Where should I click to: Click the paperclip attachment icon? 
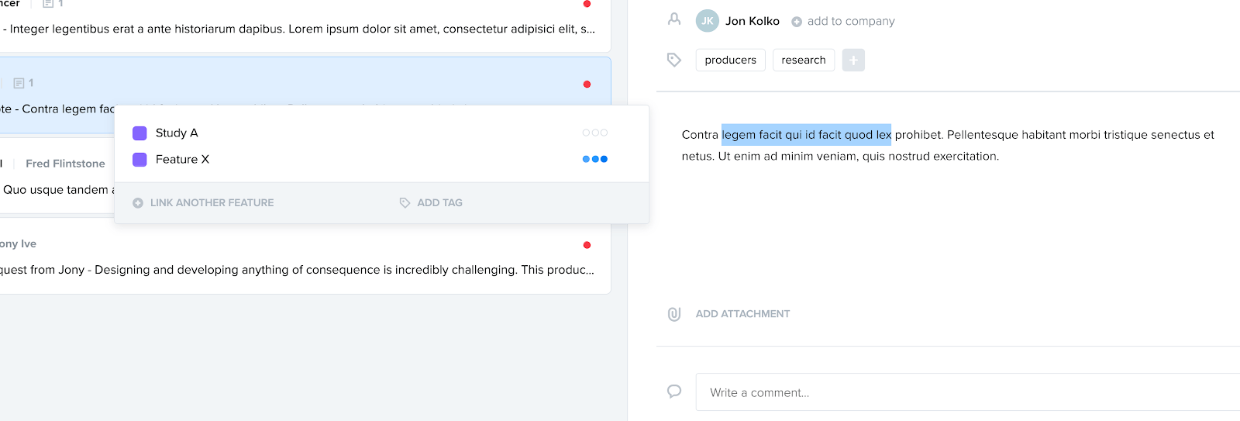[674, 314]
